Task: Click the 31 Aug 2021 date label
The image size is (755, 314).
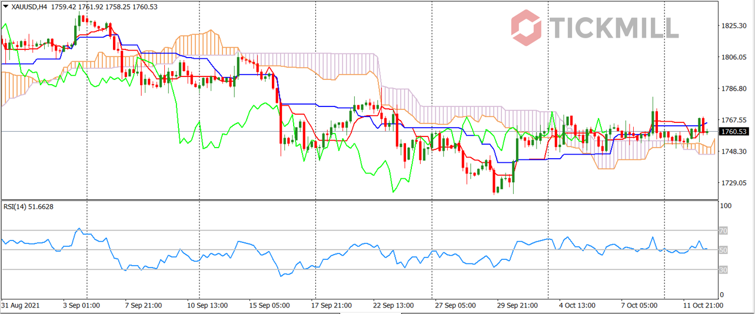Action: point(21,306)
